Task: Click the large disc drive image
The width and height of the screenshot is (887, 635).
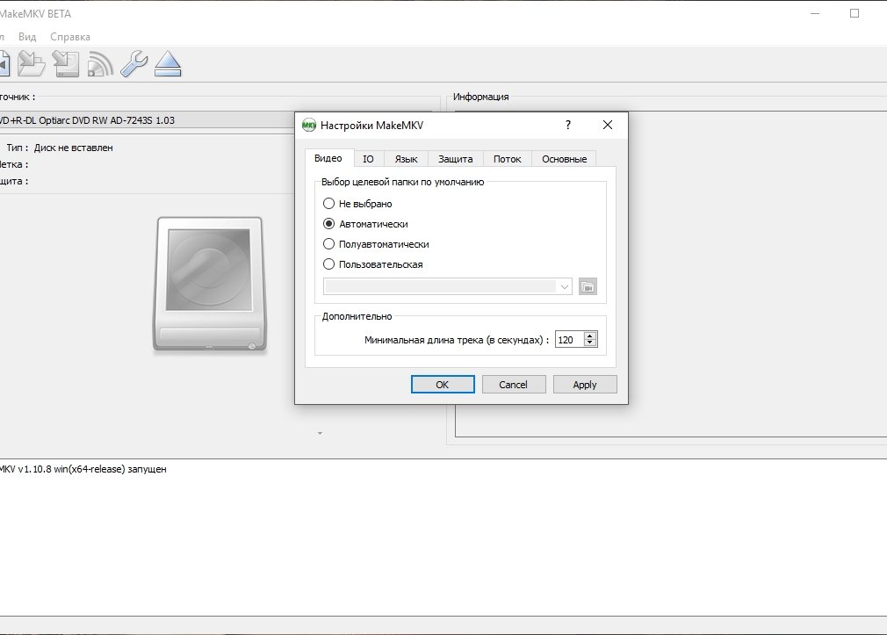Action: click(210, 284)
